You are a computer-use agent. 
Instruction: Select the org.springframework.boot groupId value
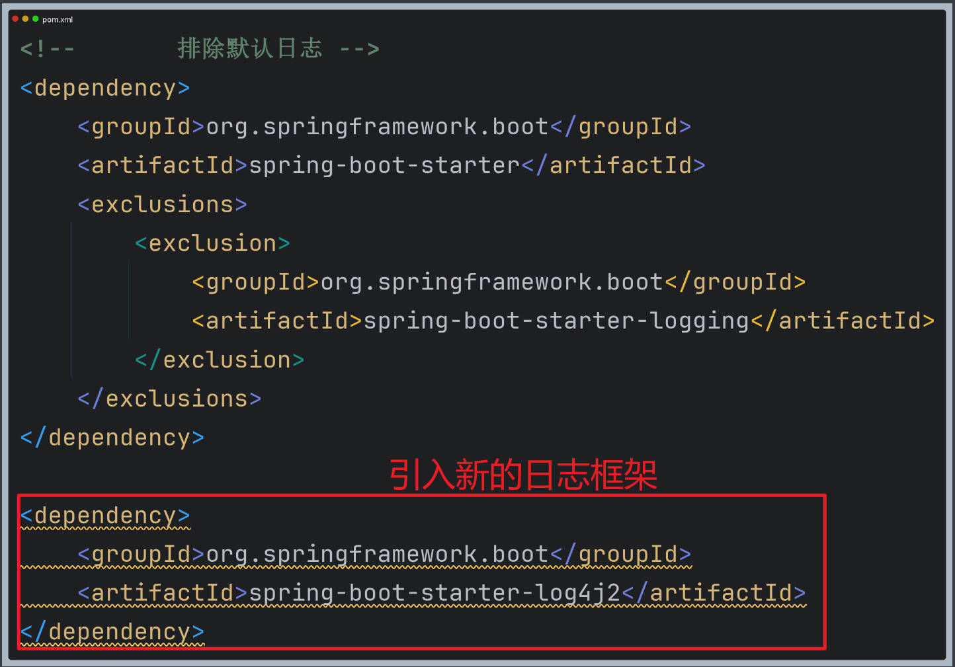(376, 126)
